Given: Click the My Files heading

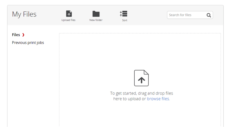Looking at the screenshot, I should (x=24, y=15).
